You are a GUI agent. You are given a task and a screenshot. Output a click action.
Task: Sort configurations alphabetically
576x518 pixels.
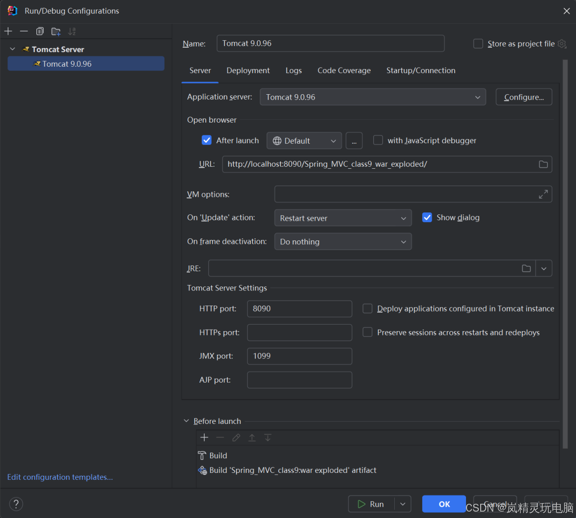pos(72,31)
